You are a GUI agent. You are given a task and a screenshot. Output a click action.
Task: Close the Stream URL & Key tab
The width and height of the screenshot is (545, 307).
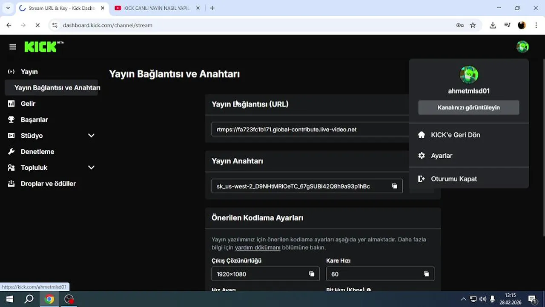[x=103, y=8]
